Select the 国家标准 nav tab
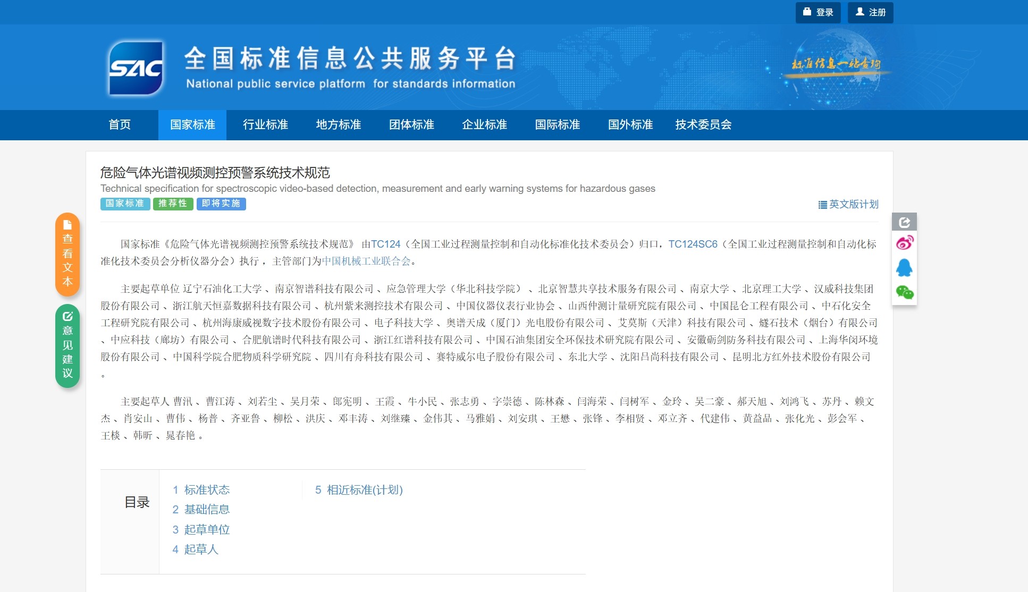Viewport: 1028px width, 592px height. point(192,125)
